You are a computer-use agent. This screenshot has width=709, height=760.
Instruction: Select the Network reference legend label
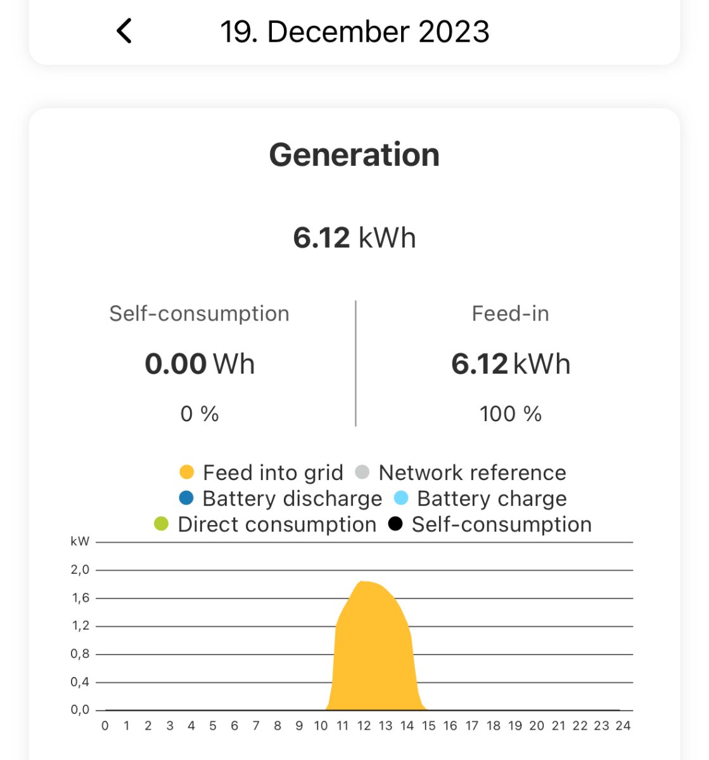(x=472, y=472)
